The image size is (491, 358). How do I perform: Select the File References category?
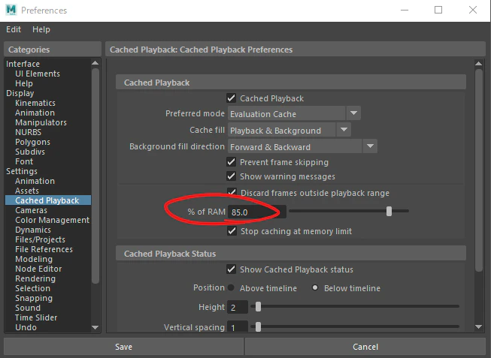click(44, 249)
